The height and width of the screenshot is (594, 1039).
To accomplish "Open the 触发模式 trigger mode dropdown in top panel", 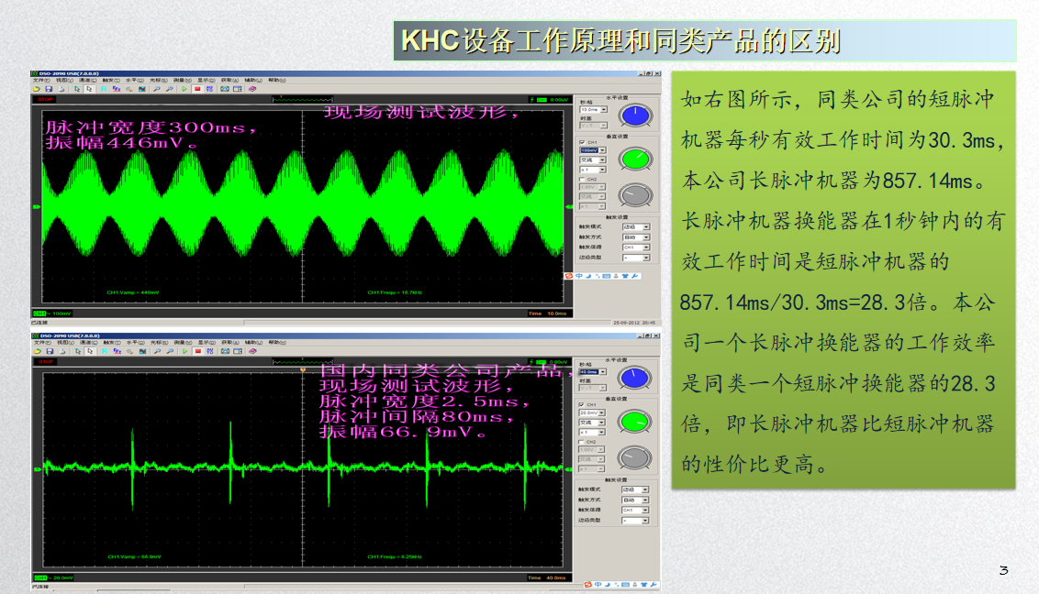I will (636, 226).
